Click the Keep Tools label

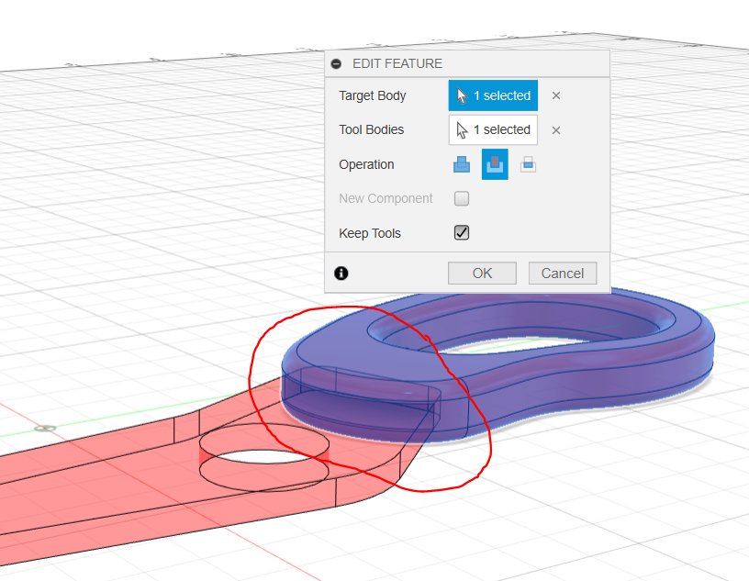pyautogui.click(x=370, y=233)
